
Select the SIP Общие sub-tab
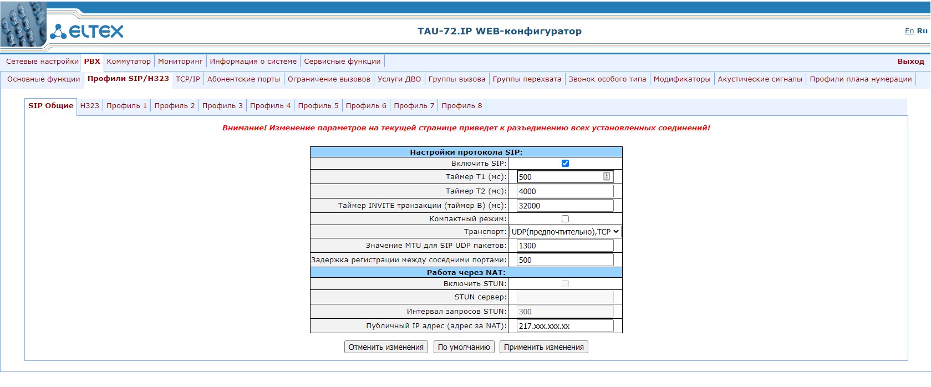[x=51, y=106]
